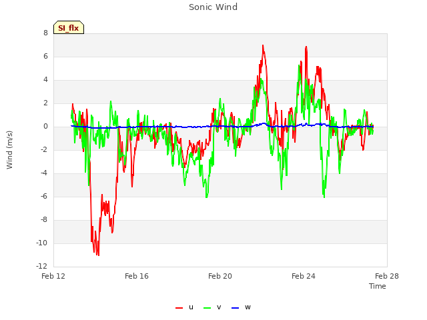Click the 4 y-axis tick label
This screenshot has height=320, width=427.
pos(45,80)
